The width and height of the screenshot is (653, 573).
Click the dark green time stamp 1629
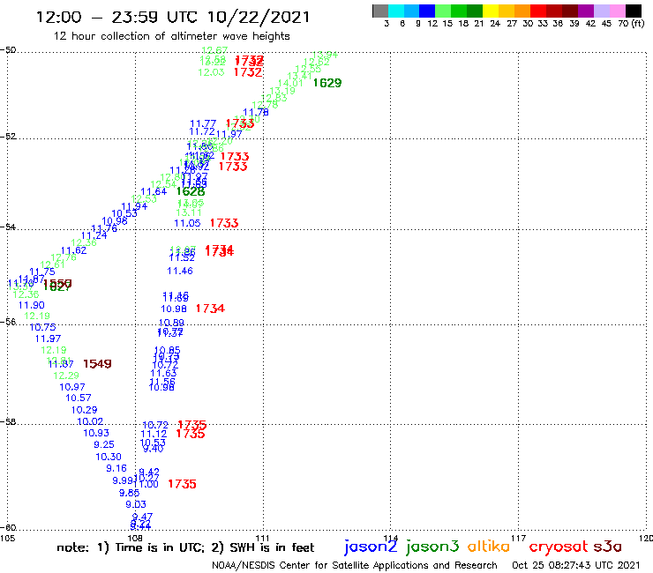pos(327,83)
